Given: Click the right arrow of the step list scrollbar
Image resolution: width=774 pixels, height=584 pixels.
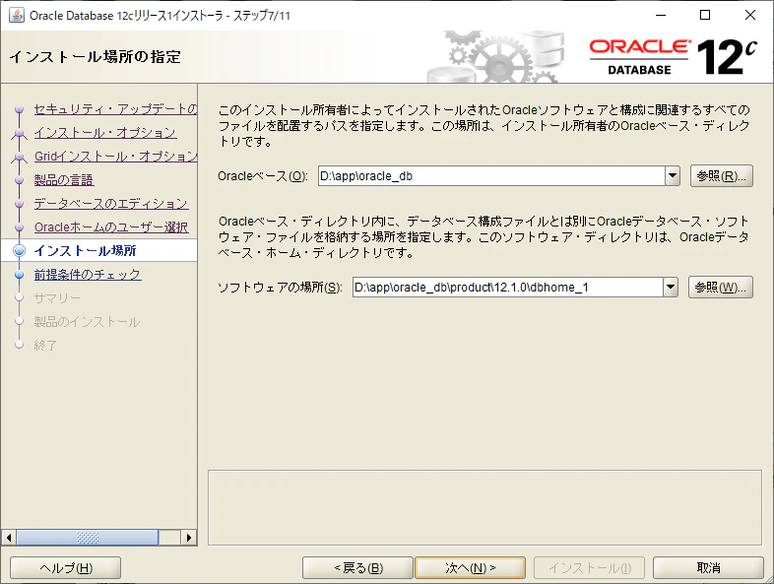Looking at the screenshot, I should click(x=188, y=537).
